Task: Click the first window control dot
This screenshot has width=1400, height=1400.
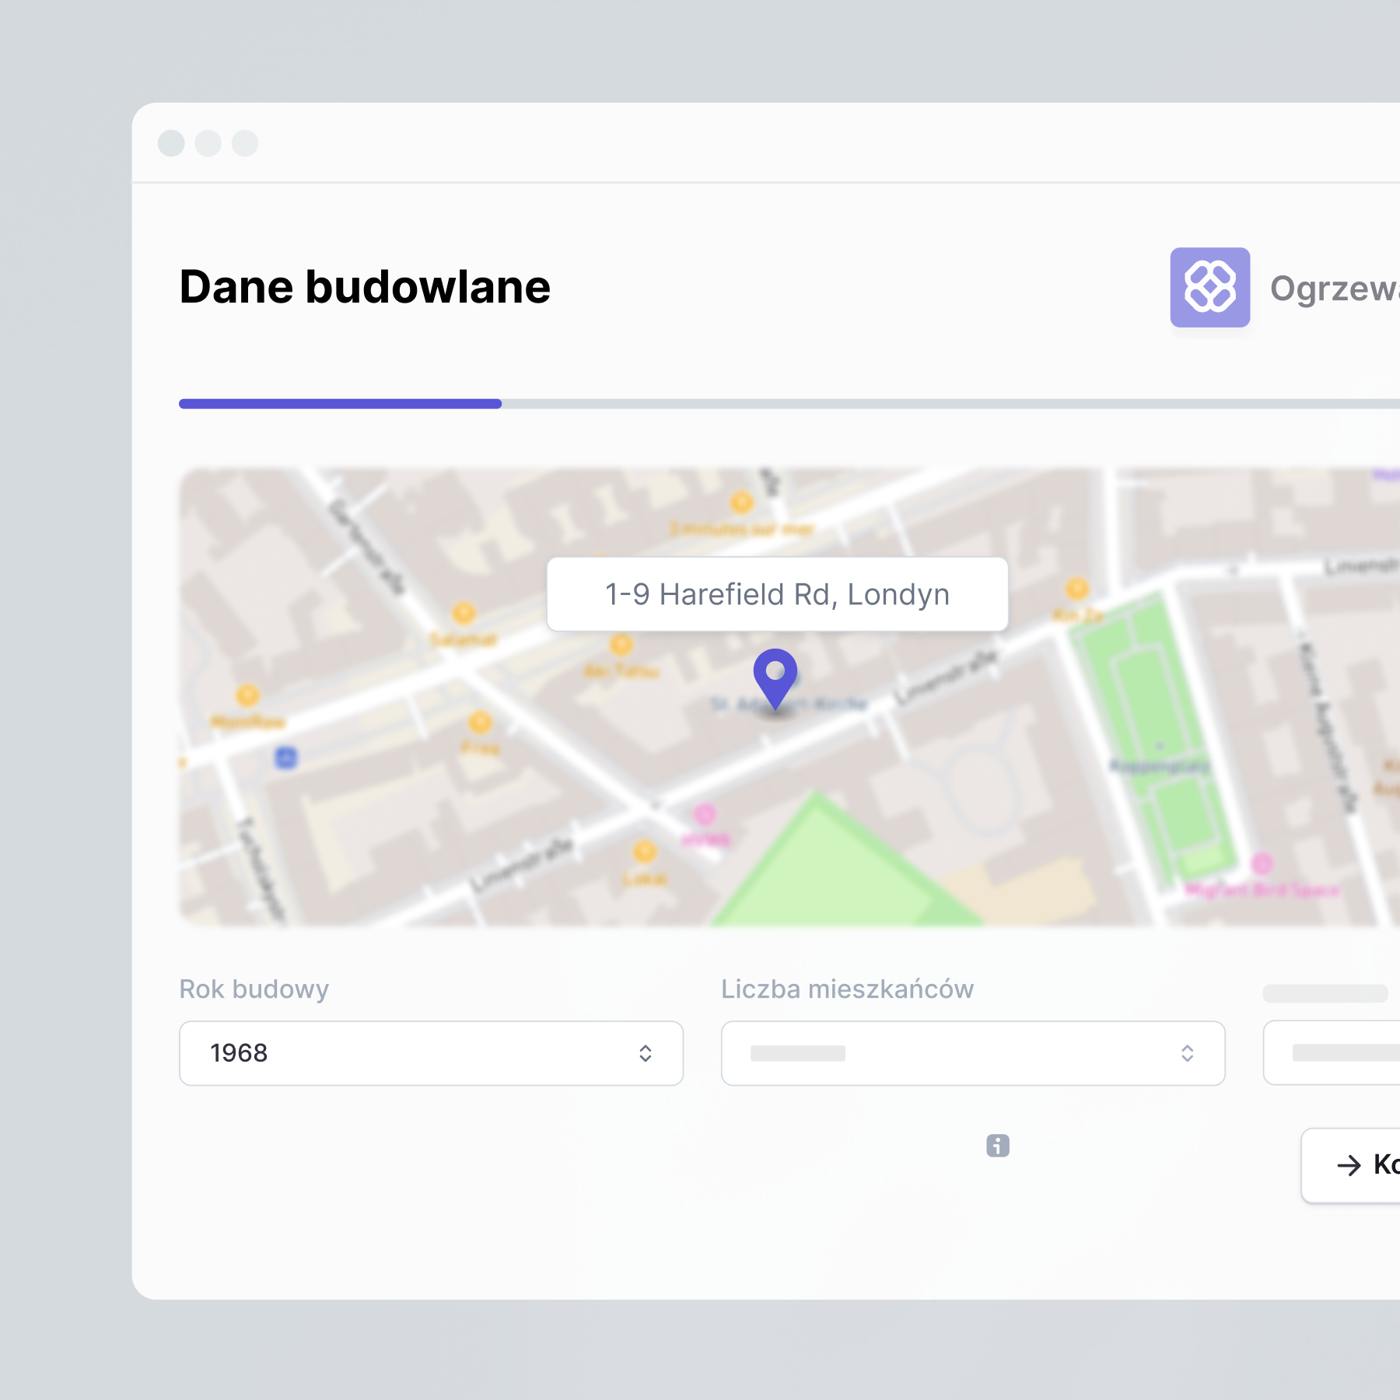Action: pyautogui.click(x=171, y=143)
